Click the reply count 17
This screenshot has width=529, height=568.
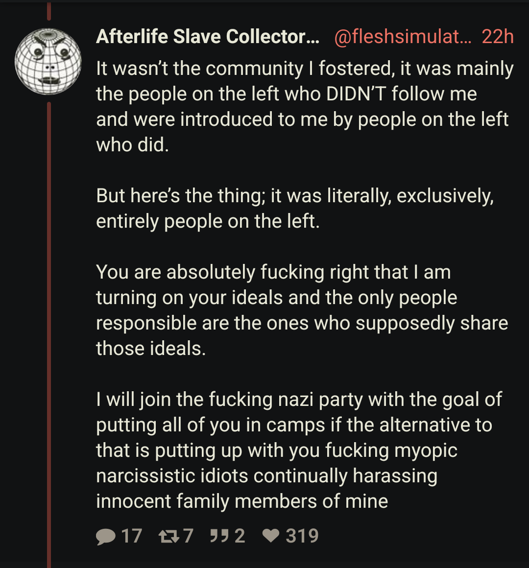click(131, 536)
